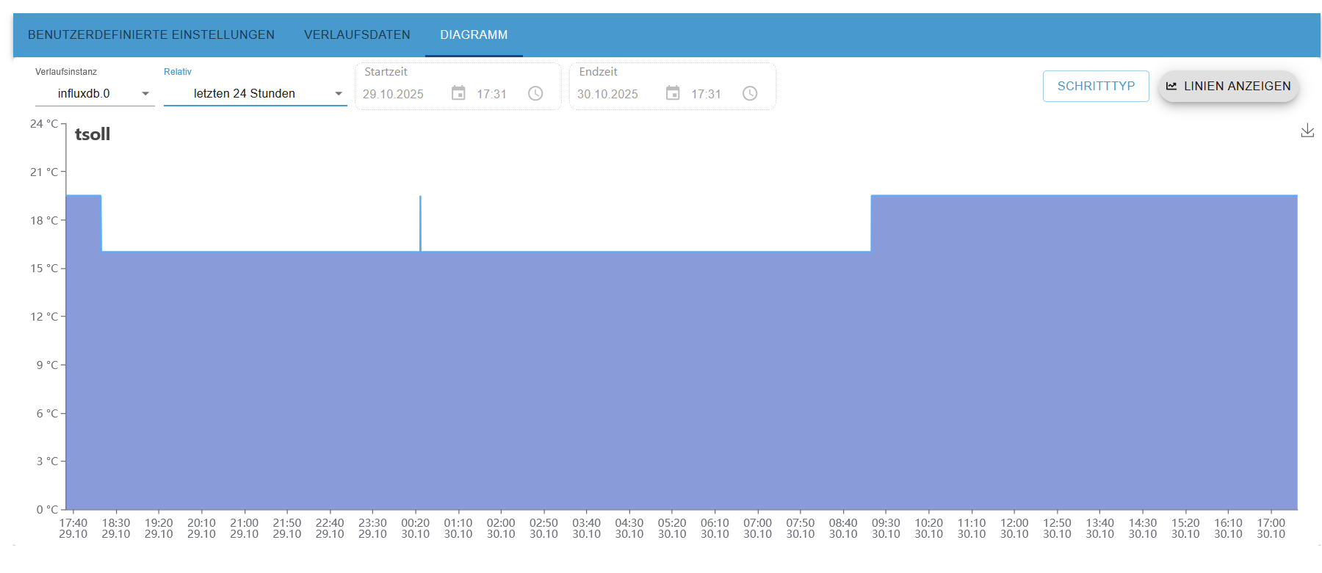Screen dimensions: 1322x573
Task: Click the Relativ label
Action: point(178,72)
